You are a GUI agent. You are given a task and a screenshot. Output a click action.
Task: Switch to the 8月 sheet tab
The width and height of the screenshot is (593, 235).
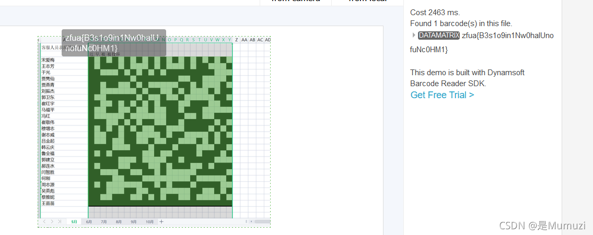tap(119, 222)
